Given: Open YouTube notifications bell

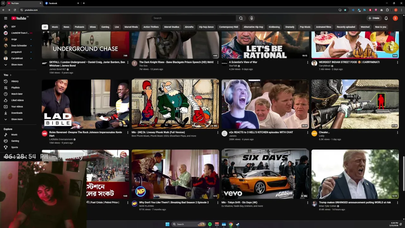Looking at the screenshot, I should coord(386,18).
